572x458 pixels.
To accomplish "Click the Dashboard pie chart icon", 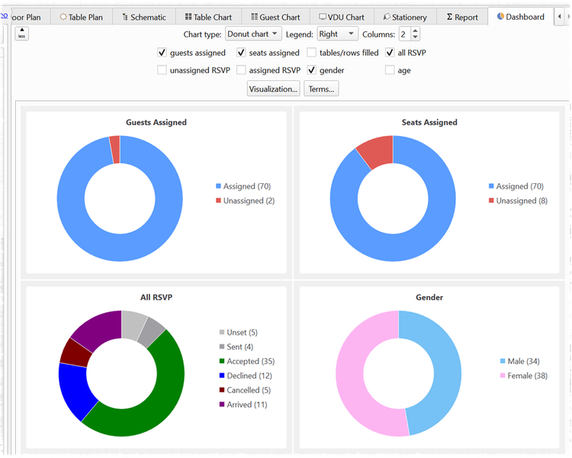I will click(500, 17).
